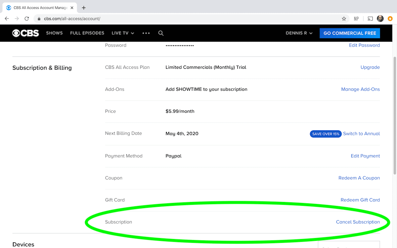Click the Upgrade plan link
The height and width of the screenshot is (248, 397).
(x=370, y=67)
